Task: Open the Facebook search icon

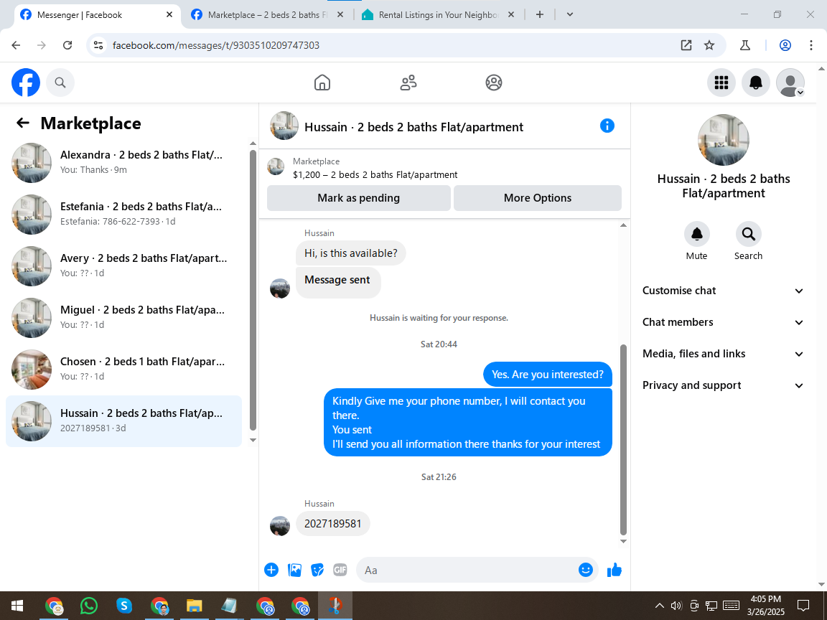Action: (x=60, y=83)
